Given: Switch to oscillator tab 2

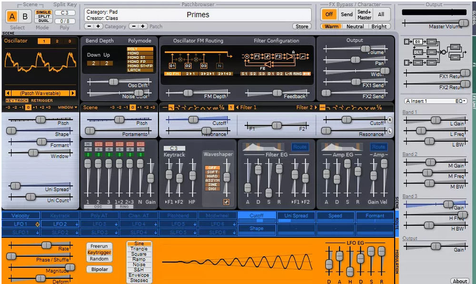Looking at the screenshot, I should click(x=57, y=41).
